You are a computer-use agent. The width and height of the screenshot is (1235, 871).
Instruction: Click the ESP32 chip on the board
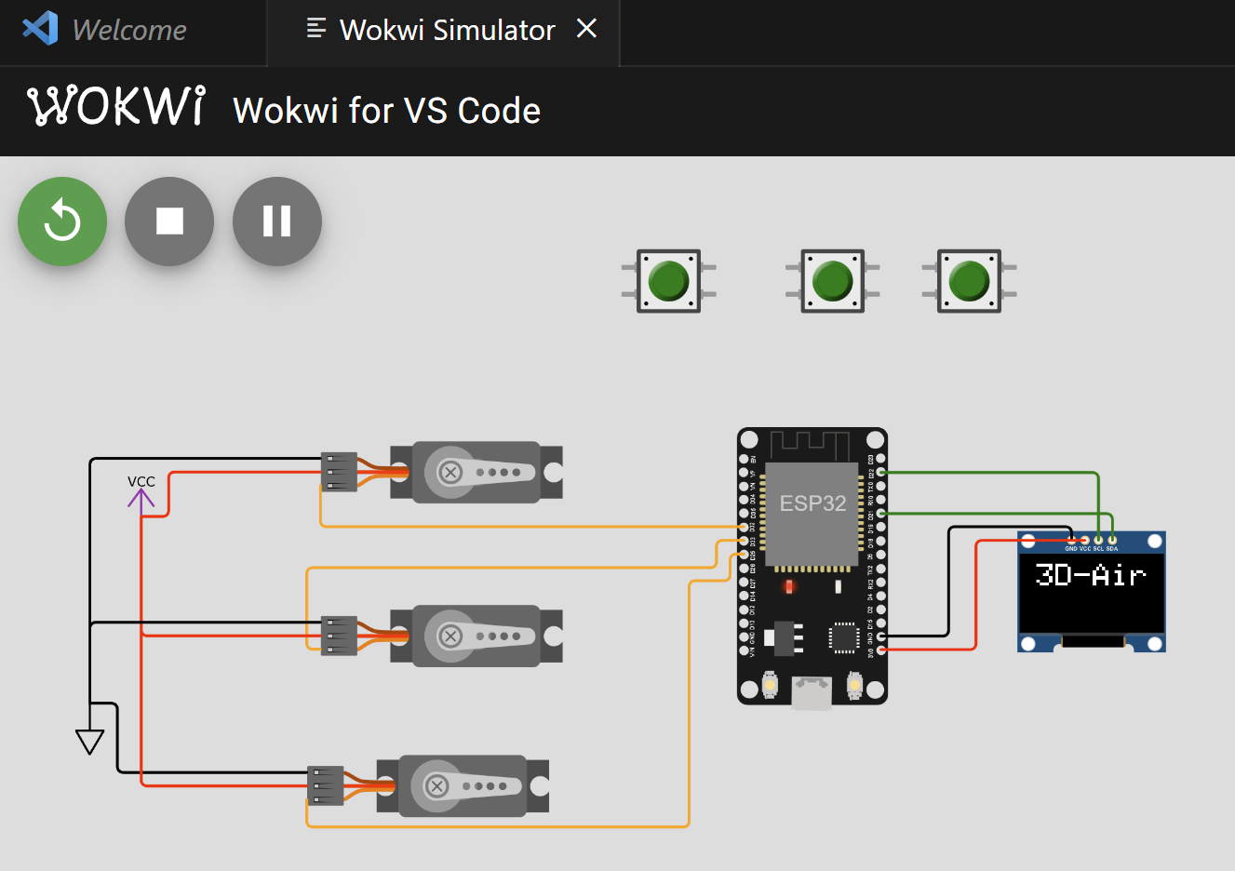pyautogui.click(x=811, y=512)
